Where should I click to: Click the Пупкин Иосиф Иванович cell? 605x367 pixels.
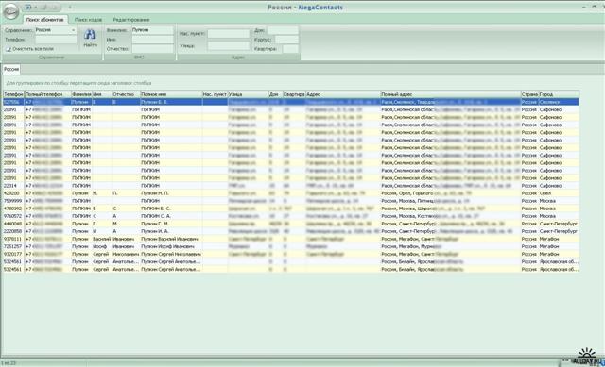click(171, 246)
